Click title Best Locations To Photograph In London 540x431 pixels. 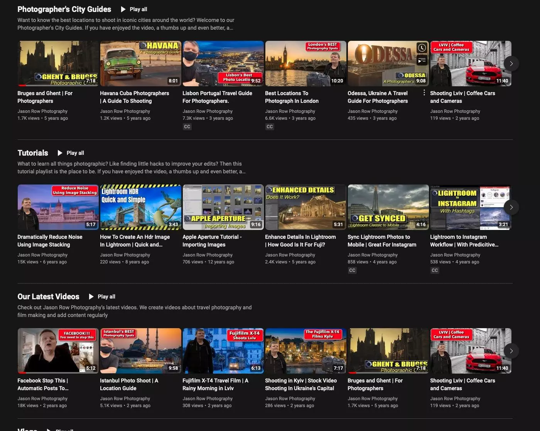[292, 97]
